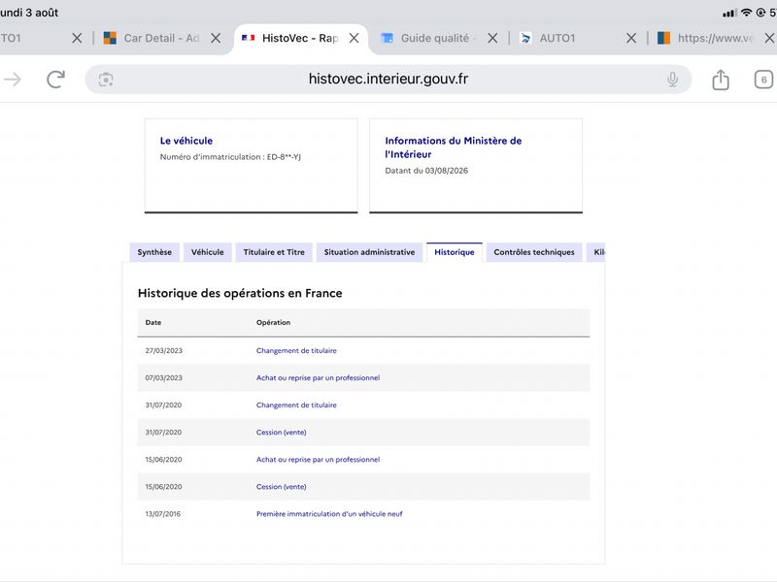Screen dimensions: 777x582
Task: Click the Datant du 03/08/2026 text
Action: 426,171
